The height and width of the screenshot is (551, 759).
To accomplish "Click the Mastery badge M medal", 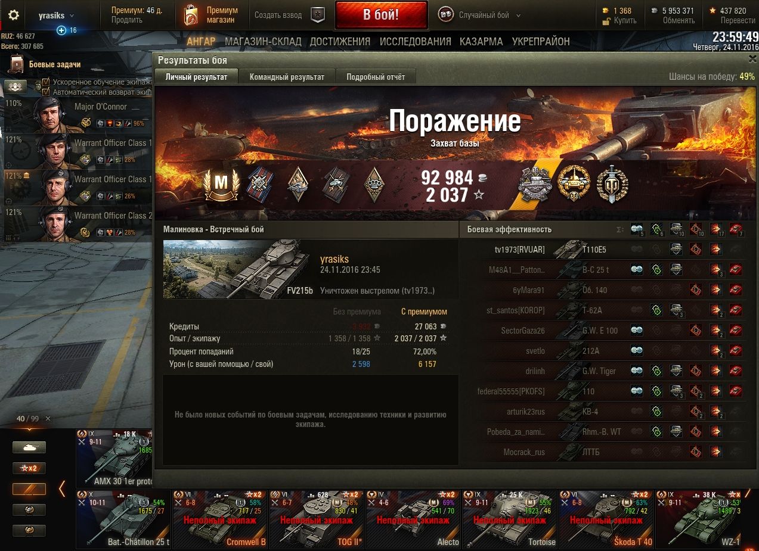I will (221, 184).
